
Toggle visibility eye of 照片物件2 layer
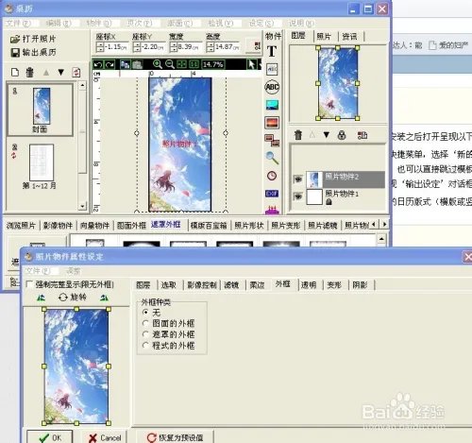pyautogui.click(x=297, y=179)
